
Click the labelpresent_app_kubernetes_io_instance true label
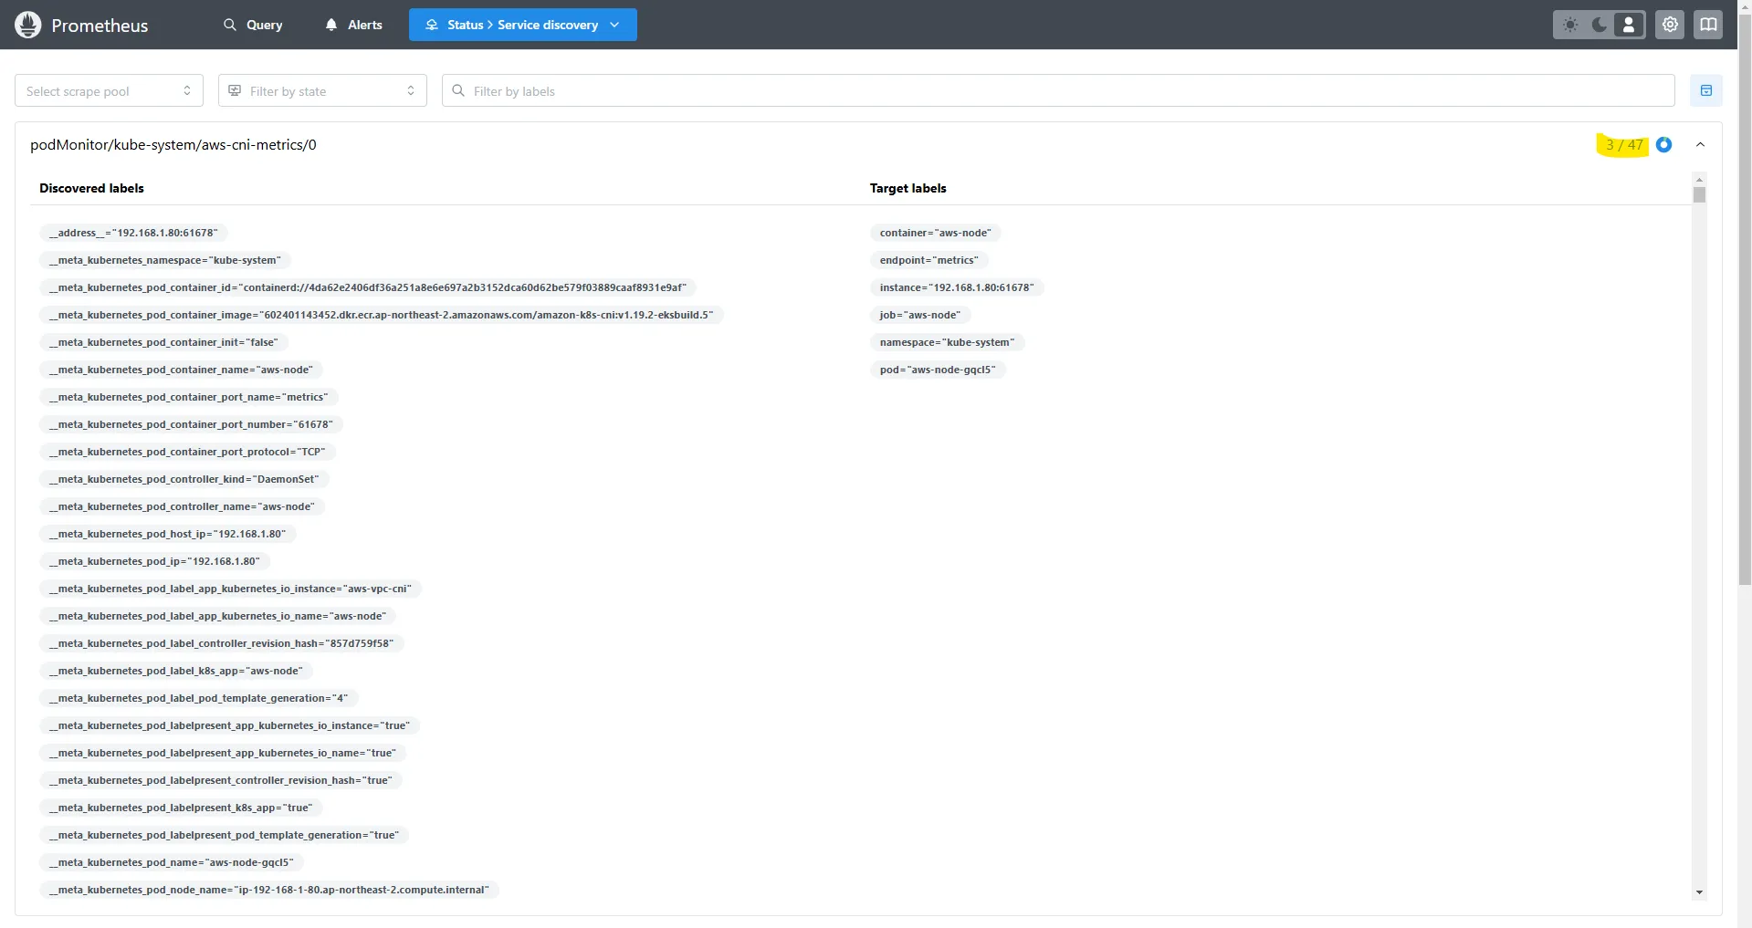pos(230,725)
